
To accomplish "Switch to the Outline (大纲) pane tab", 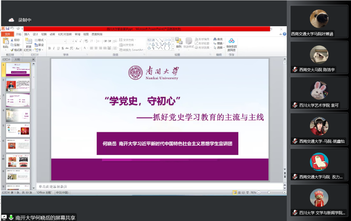I will point(17,59).
